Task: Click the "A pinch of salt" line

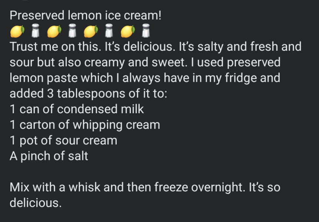Action: pos(49,156)
